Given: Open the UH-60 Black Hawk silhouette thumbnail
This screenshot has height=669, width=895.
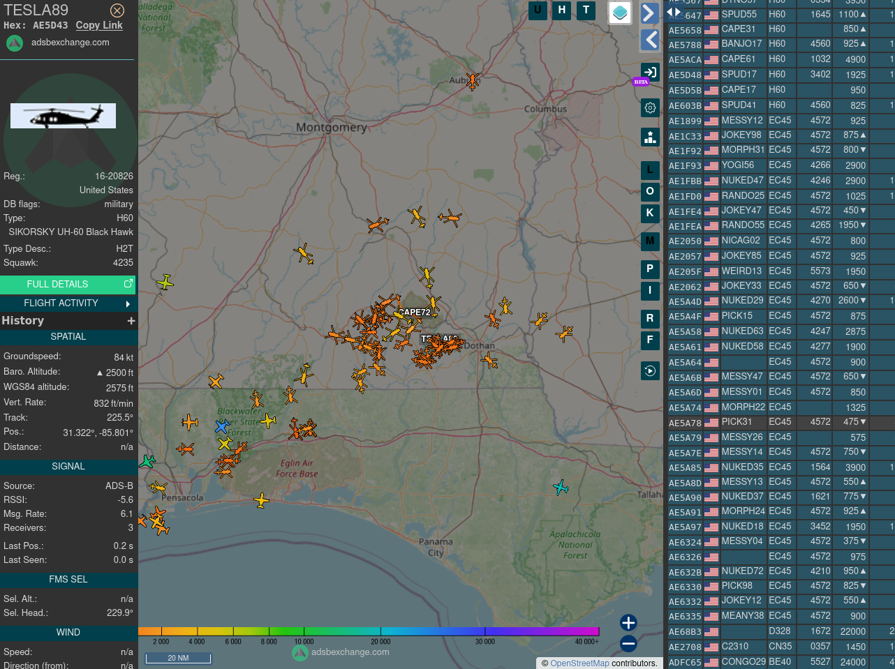Looking at the screenshot, I should coord(63,116).
